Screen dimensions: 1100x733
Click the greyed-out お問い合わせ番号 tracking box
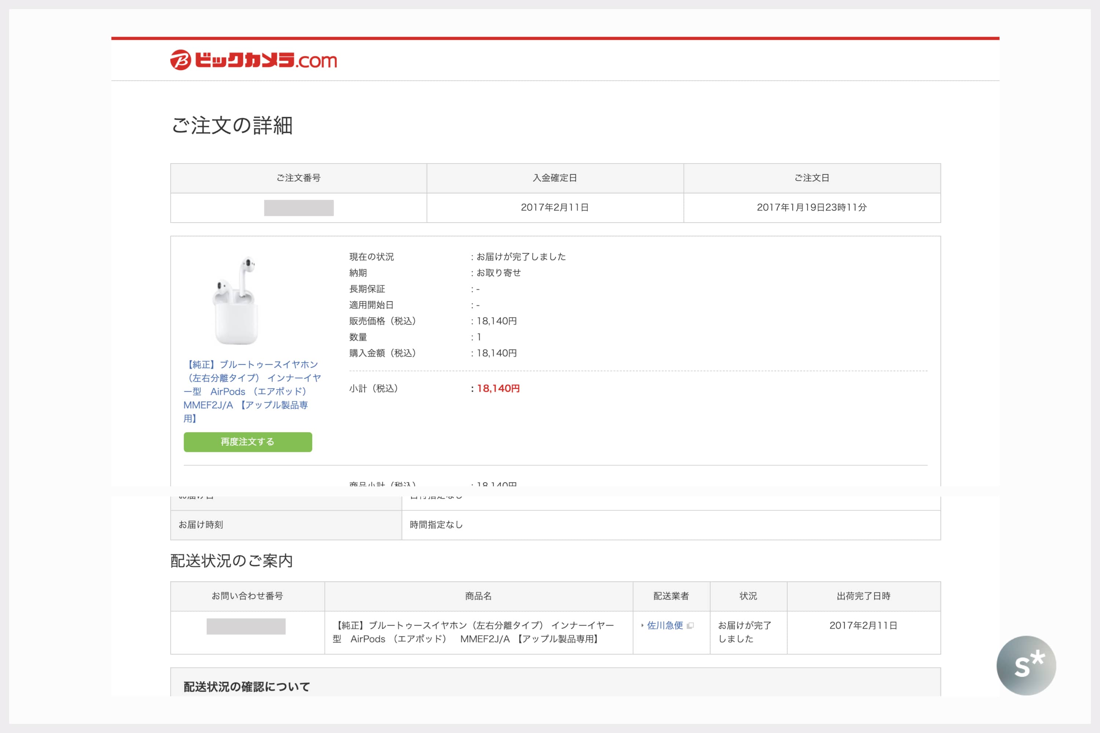coord(246,626)
